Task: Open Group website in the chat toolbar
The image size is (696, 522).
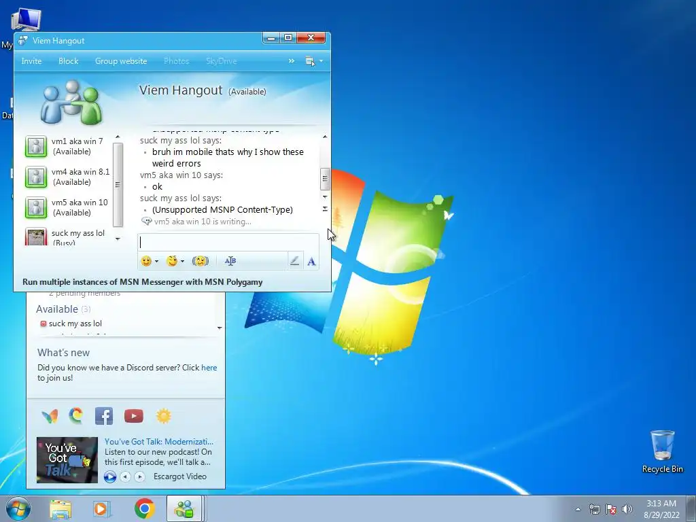Action: (x=121, y=61)
